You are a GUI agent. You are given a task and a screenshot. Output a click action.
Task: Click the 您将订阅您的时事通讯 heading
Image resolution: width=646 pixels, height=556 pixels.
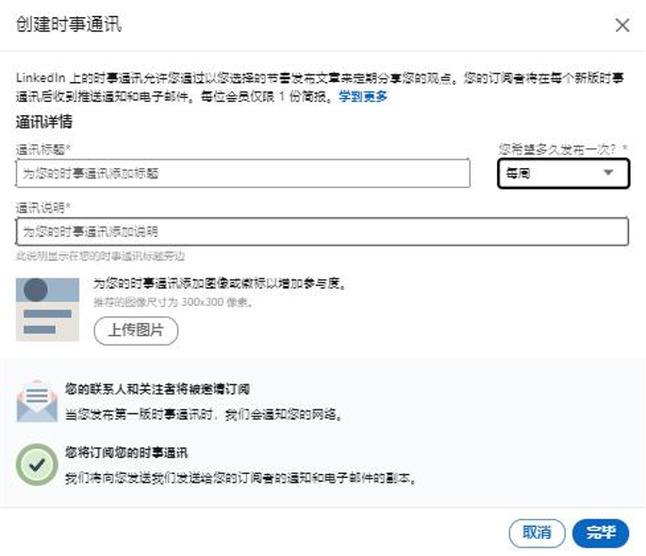[126, 452]
